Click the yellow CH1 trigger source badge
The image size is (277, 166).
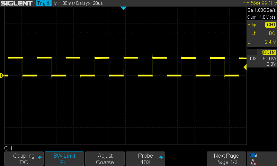[270, 25]
